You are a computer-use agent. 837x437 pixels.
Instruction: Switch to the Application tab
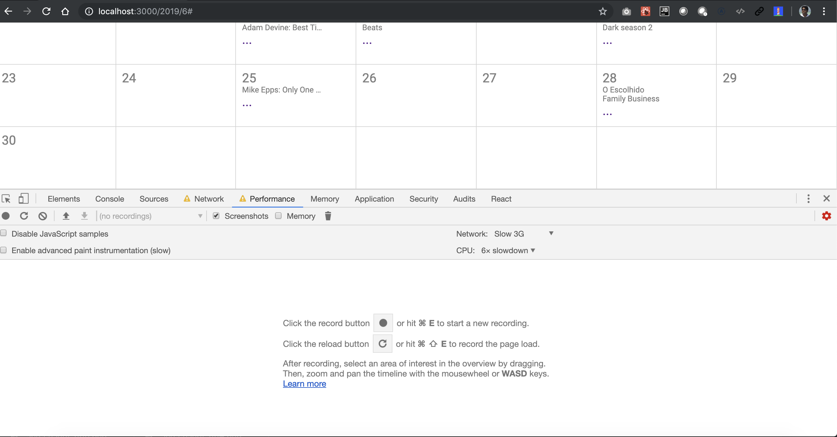(374, 199)
